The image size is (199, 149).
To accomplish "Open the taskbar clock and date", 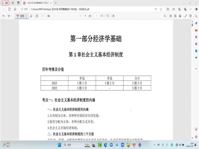I will point(190,145).
